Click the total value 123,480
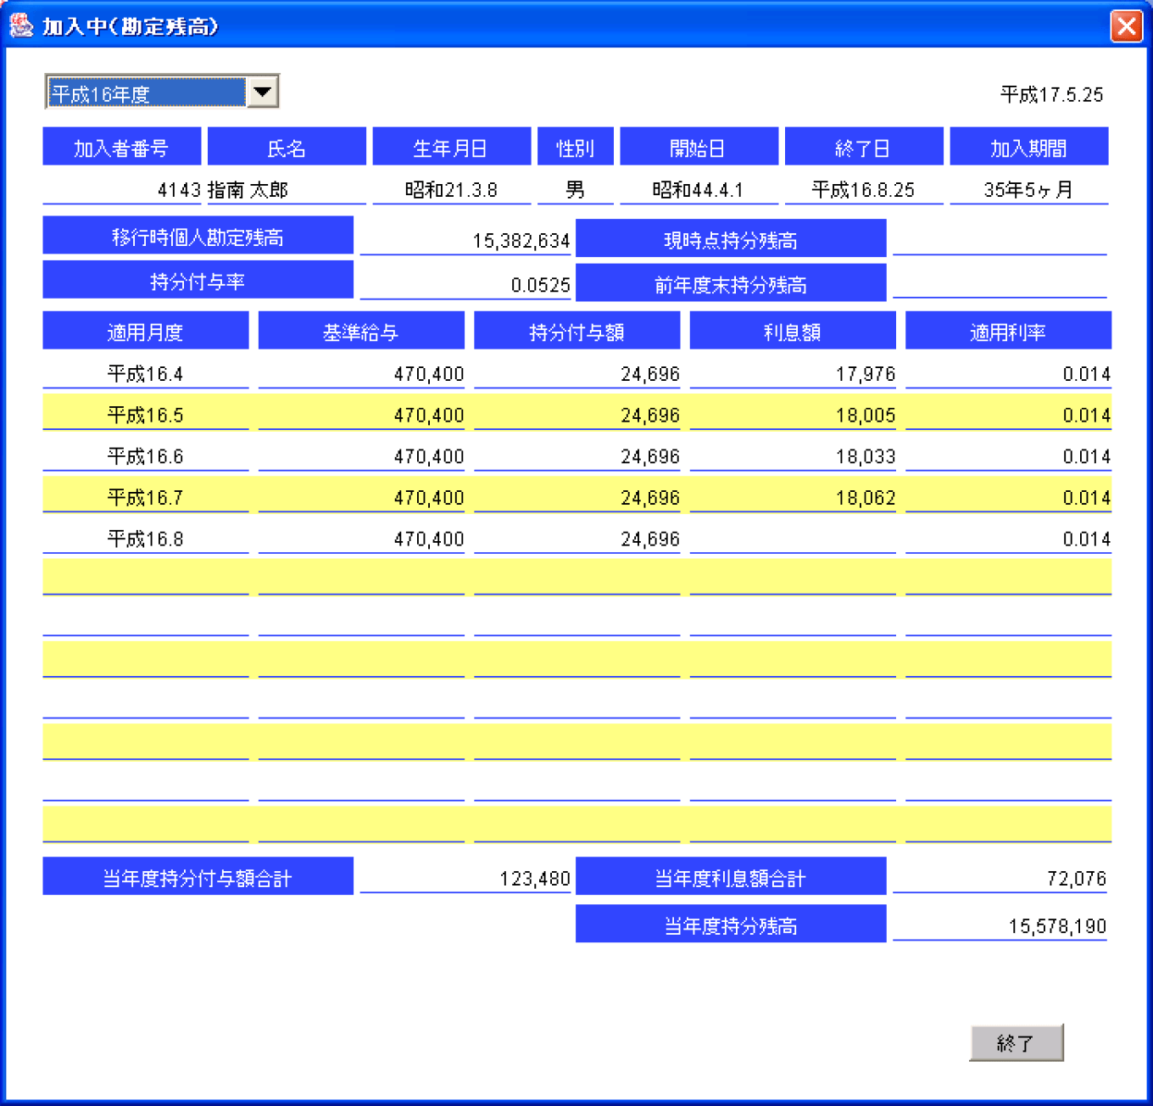The image size is (1153, 1106). pos(535,879)
